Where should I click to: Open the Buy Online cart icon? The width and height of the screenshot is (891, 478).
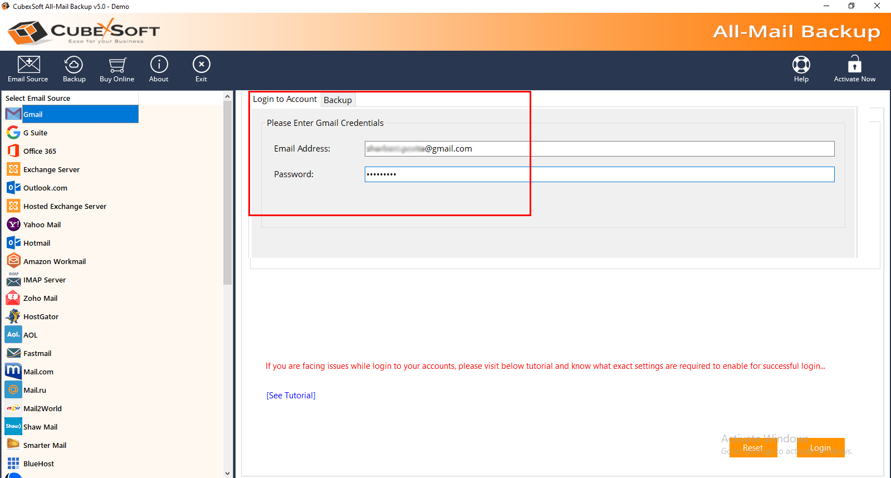pyautogui.click(x=117, y=65)
